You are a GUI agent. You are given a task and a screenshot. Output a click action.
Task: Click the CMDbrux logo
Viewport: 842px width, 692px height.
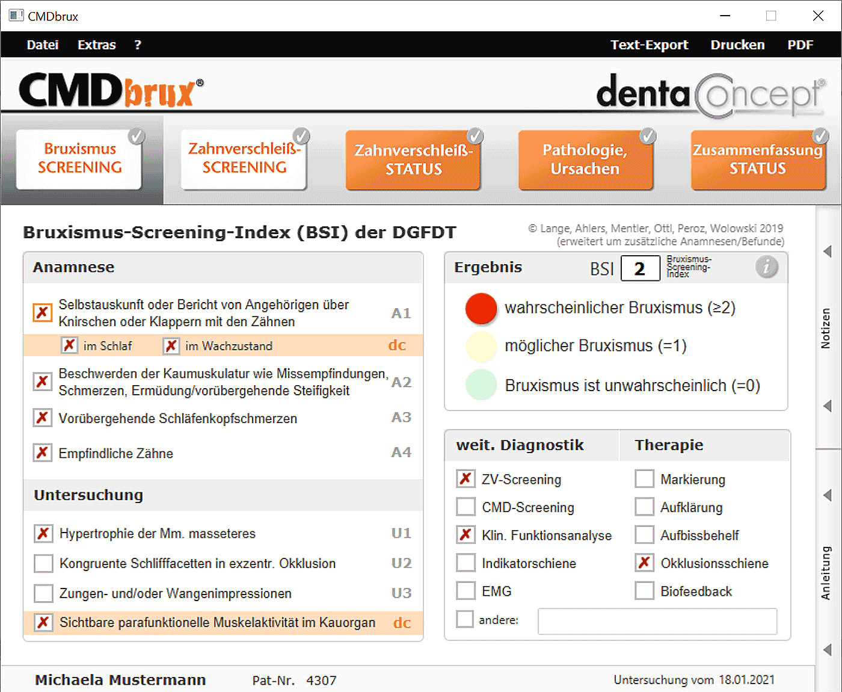point(111,90)
